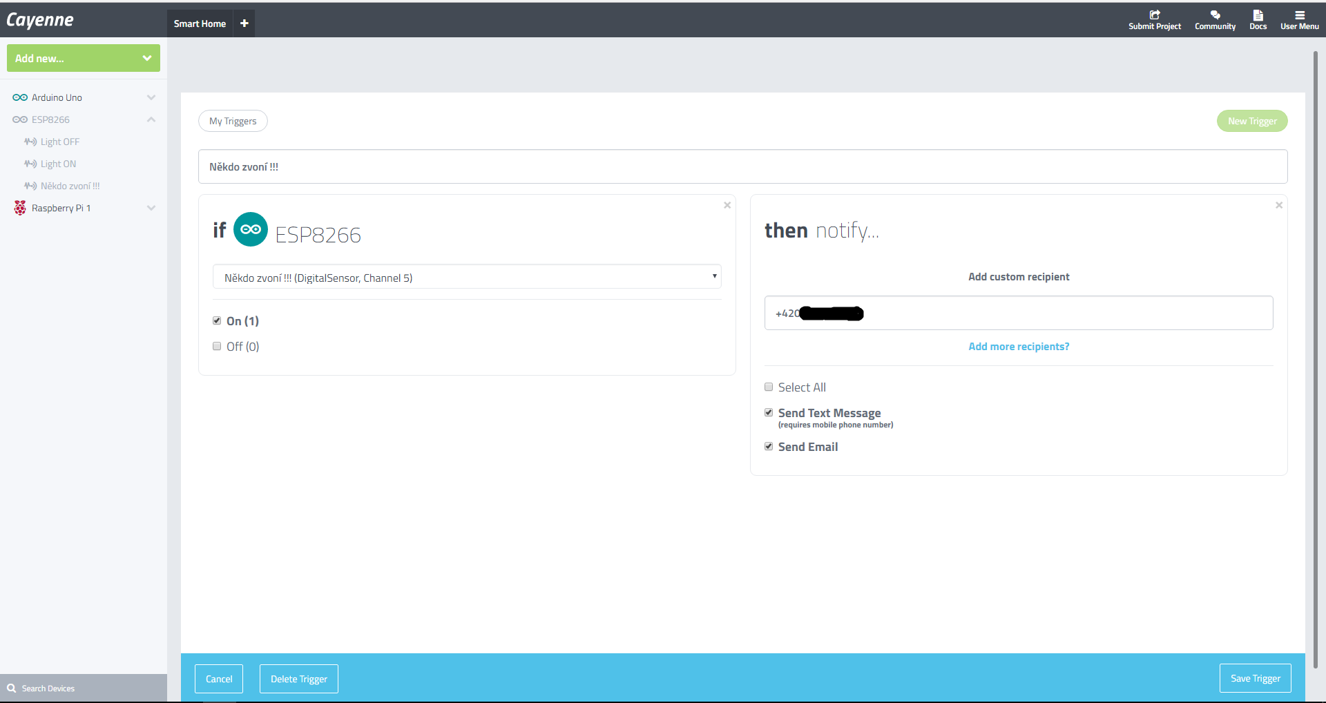This screenshot has height=703, width=1326.
Task: Click the custom recipient phone field
Action: pos(1019,313)
